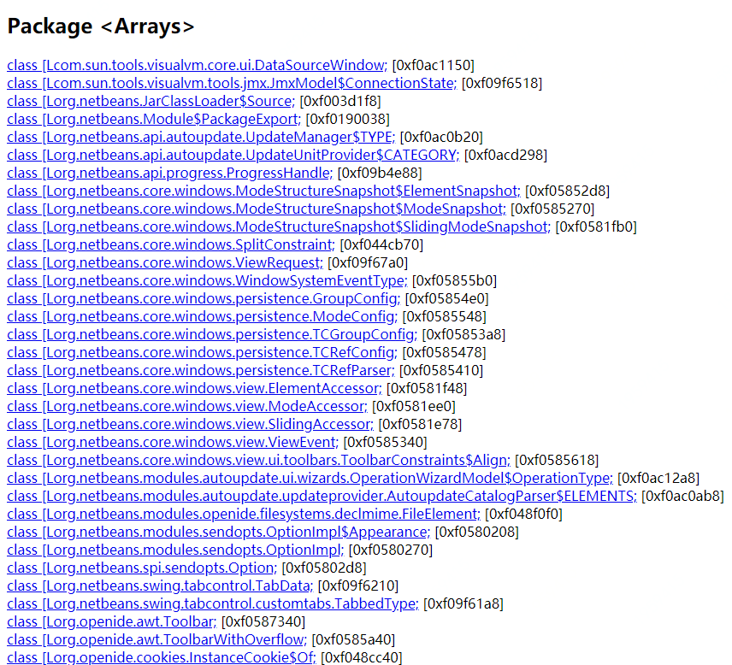The image size is (732, 665).
Task: Open ModeStructureSnapshot$ElementSnapshot link
Action: pyautogui.click(x=263, y=191)
